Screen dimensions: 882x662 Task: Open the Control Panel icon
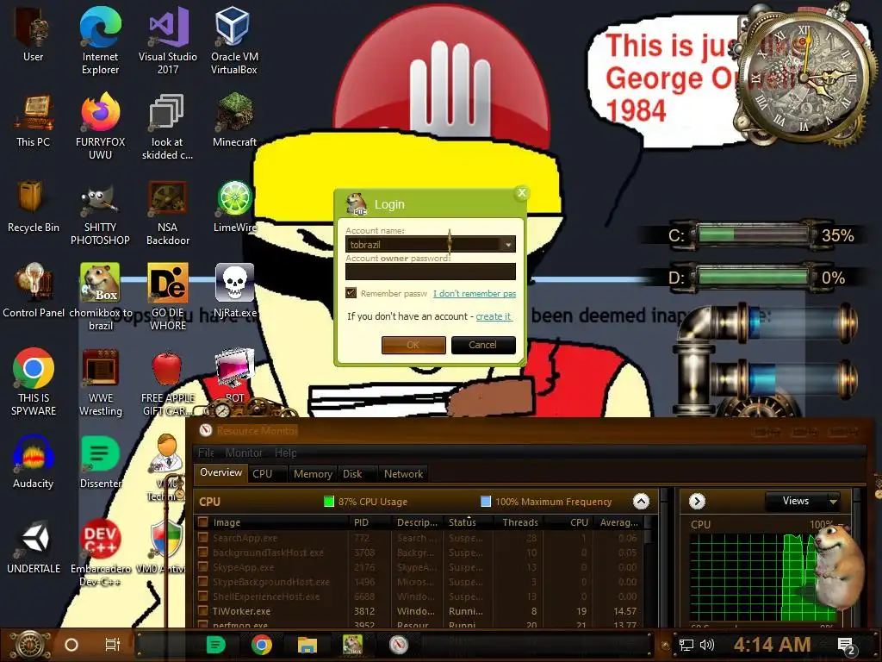tap(33, 290)
